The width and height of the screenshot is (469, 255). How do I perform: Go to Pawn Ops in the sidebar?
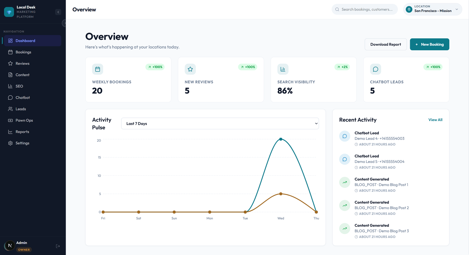(24, 120)
